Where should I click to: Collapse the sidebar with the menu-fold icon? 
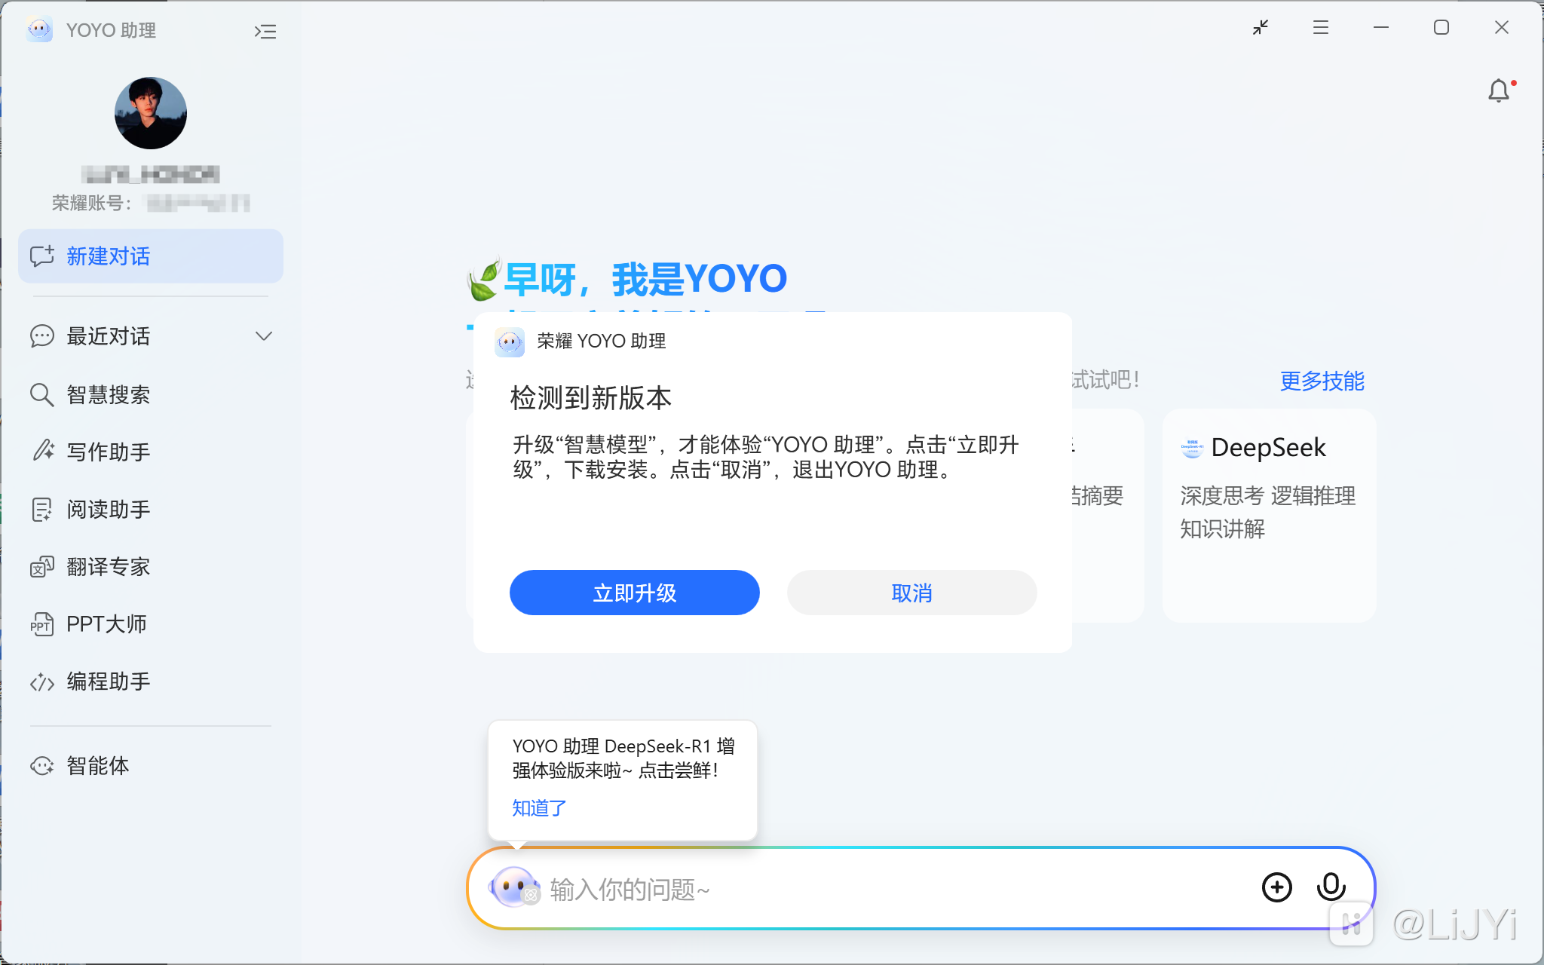265,31
